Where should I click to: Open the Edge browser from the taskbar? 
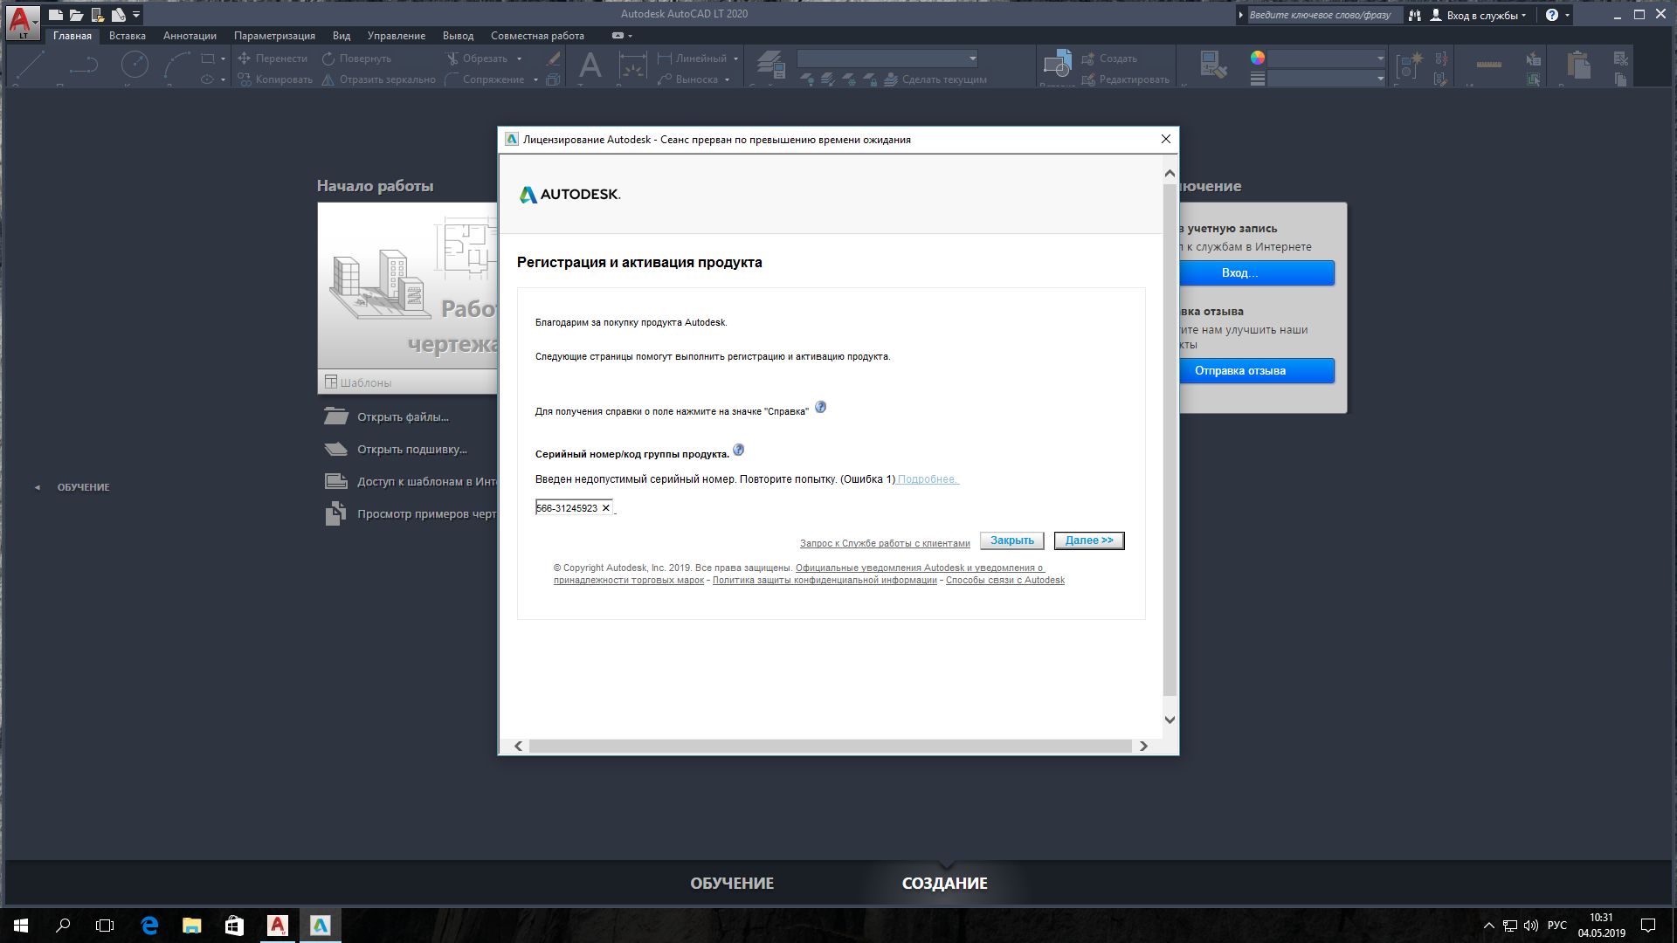pyautogui.click(x=149, y=926)
